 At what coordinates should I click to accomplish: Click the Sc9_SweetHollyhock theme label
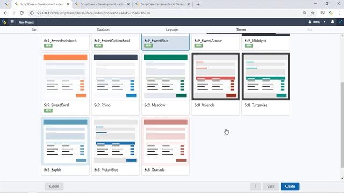coord(60,41)
